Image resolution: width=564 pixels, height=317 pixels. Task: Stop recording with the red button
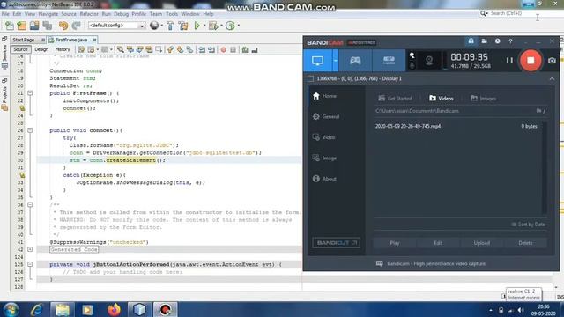point(531,61)
